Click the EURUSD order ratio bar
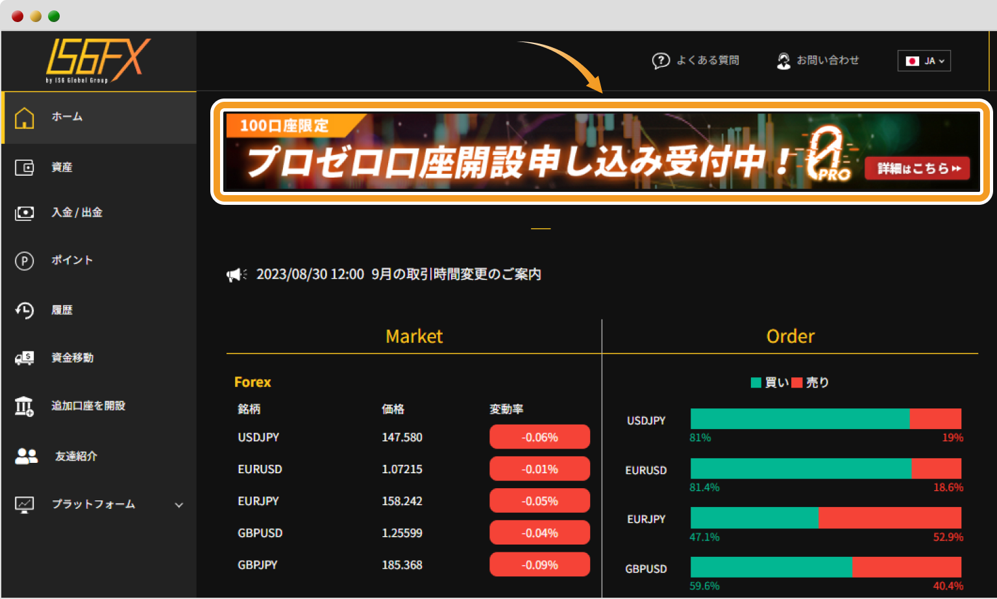This screenshot has width=997, height=599. (x=826, y=469)
